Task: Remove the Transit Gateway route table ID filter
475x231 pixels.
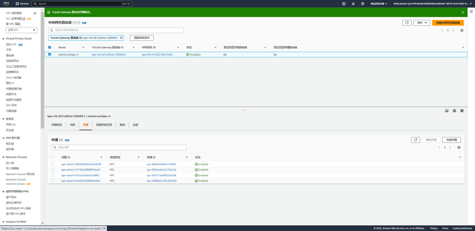Action: tap(121, 38)
